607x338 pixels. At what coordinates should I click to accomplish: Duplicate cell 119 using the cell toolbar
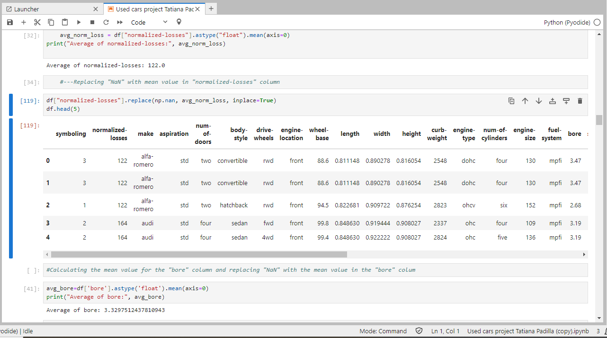pyautogui.click(x=511, y=101)
